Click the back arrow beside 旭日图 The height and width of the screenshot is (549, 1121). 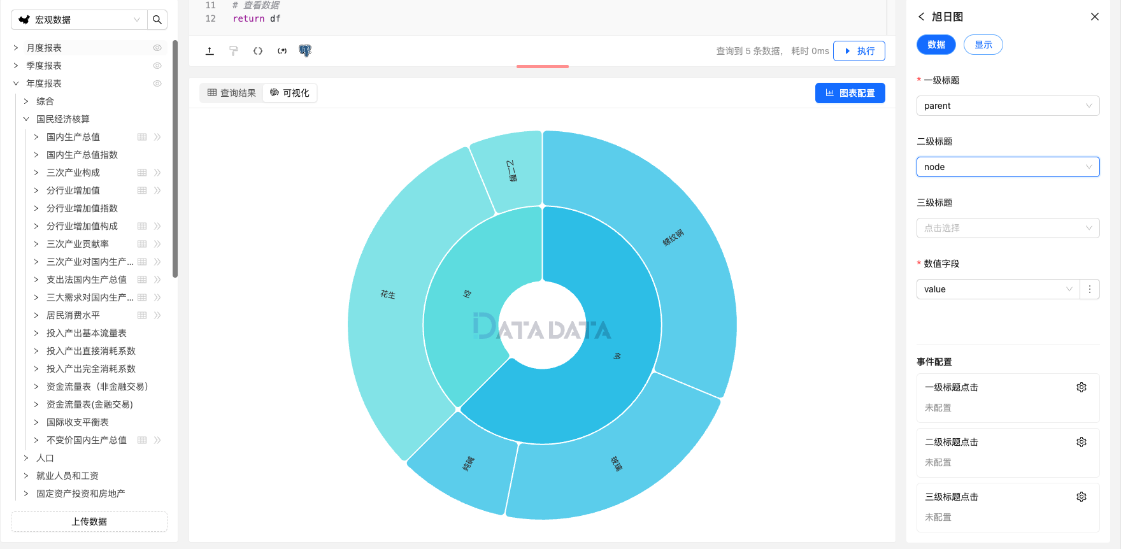coord(921,17)
